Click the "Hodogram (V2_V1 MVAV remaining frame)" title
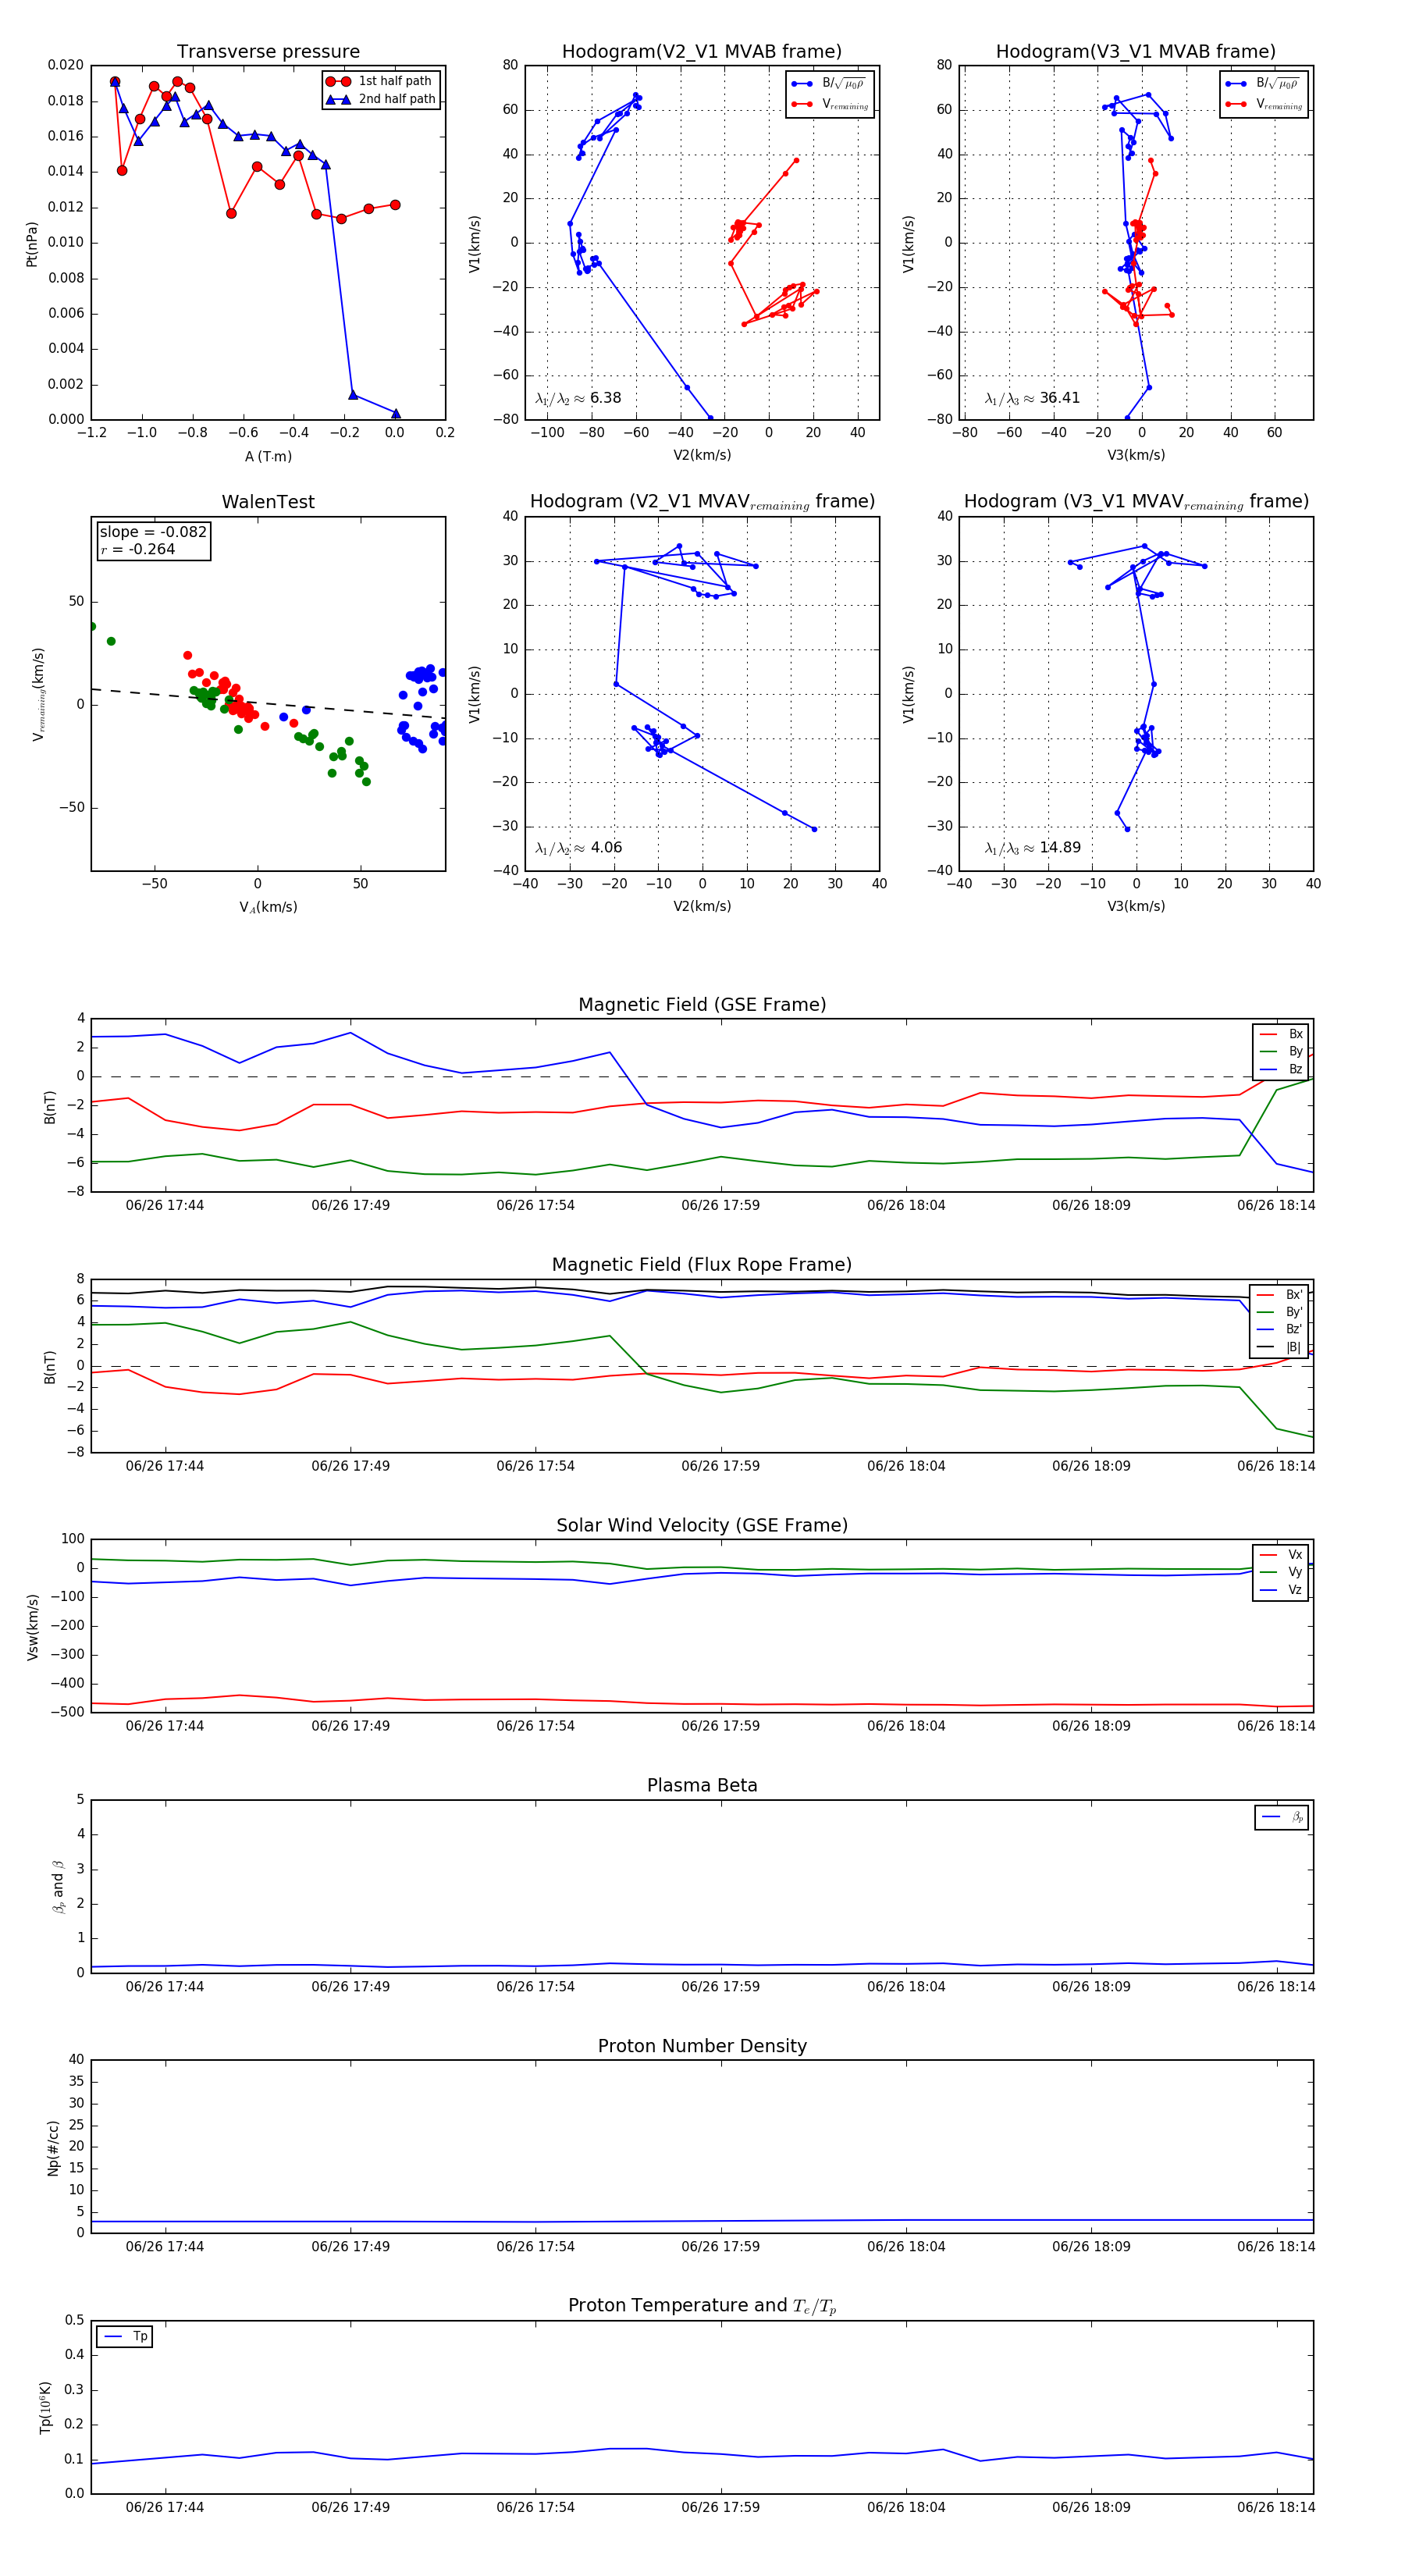This screenshot has height=2576, width=1405. 702,502
